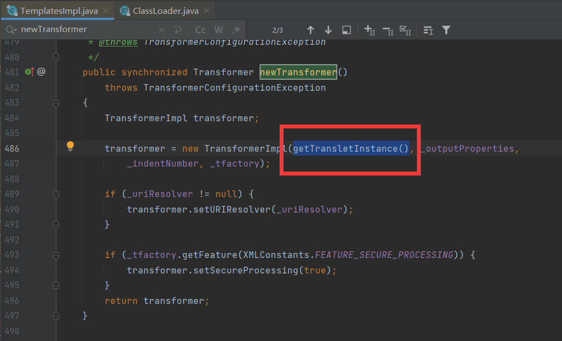Viewport: 562px width, 341px height.
Task: Click line number 493 in gutter
Action: pos(12,255)
